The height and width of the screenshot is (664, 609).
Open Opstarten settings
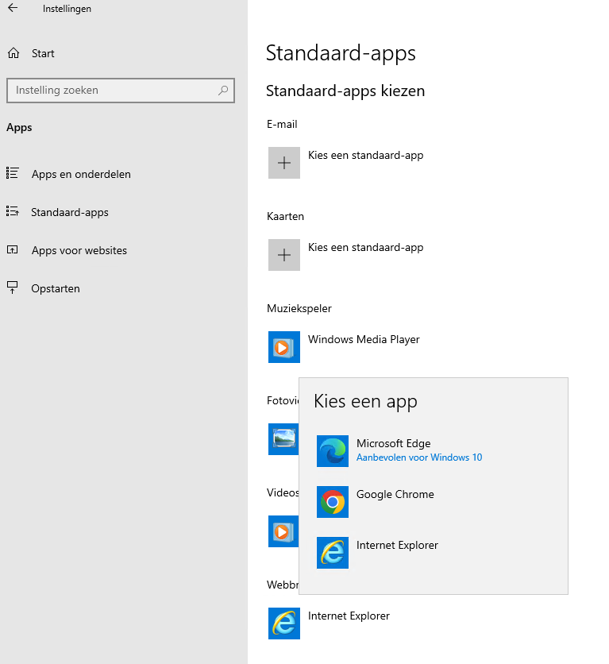56,288
